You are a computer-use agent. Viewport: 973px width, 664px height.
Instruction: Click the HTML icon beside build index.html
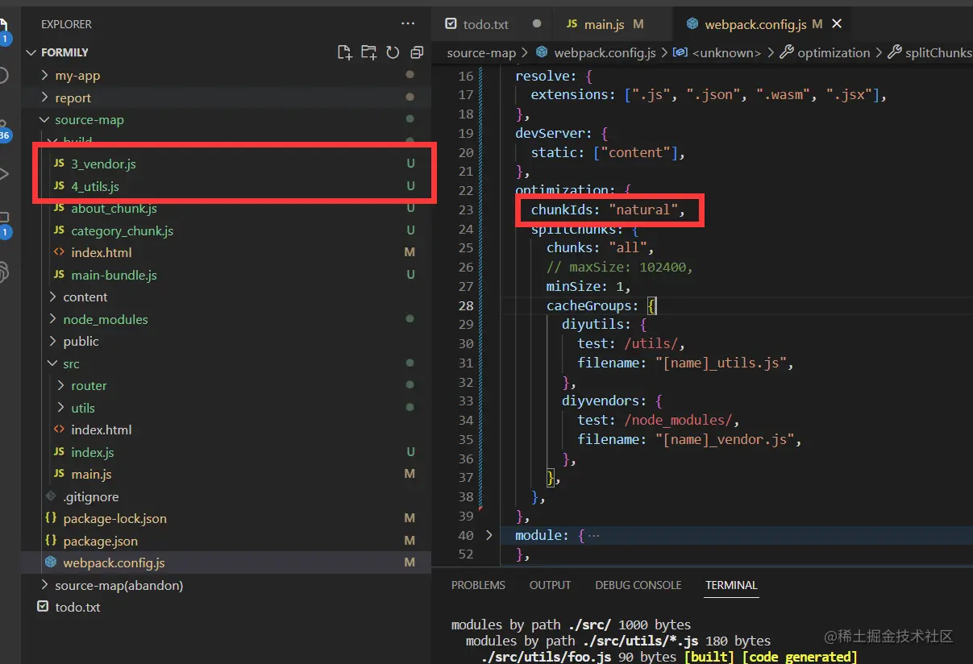[x=59, y=252]
